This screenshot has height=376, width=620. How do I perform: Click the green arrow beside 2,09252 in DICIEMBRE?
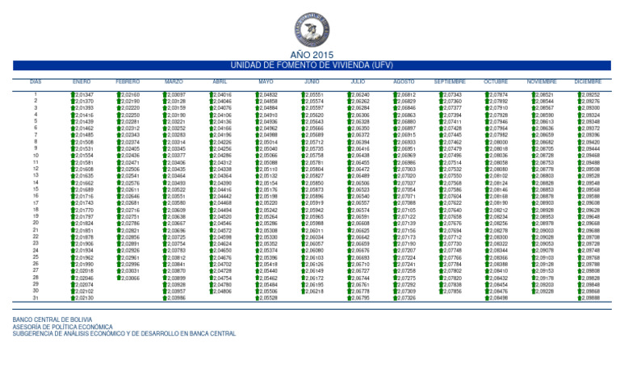(579, 95)
